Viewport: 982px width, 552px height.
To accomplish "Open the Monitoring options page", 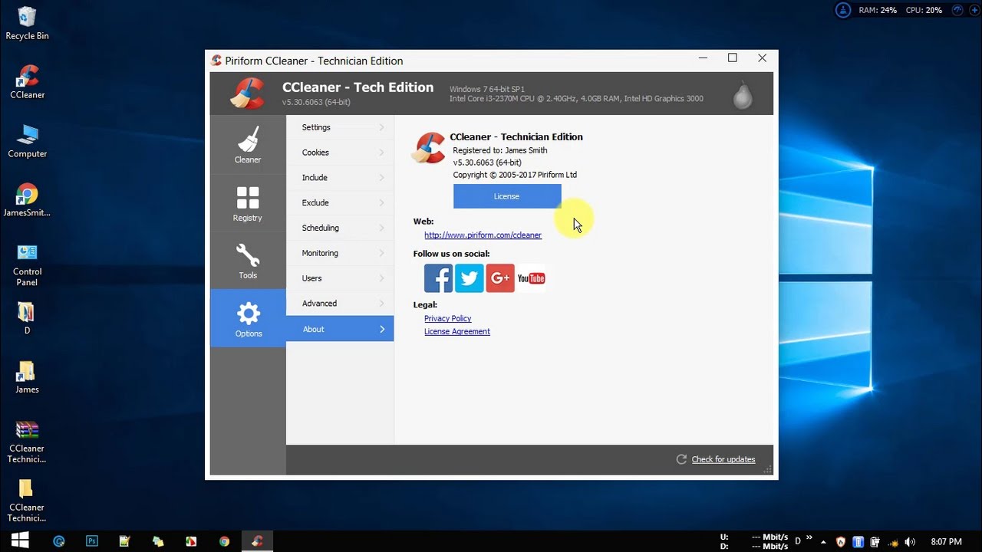I will [340, 253].
